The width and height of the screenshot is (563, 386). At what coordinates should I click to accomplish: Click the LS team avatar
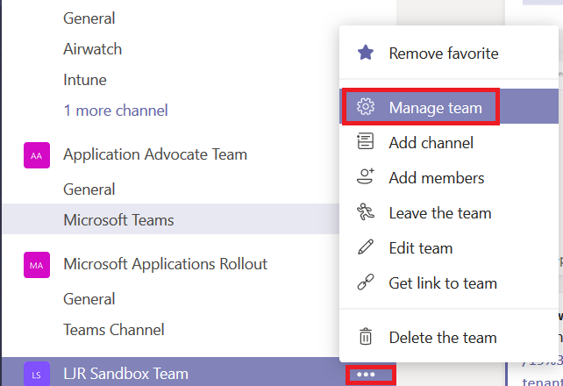tap(37, 374)
